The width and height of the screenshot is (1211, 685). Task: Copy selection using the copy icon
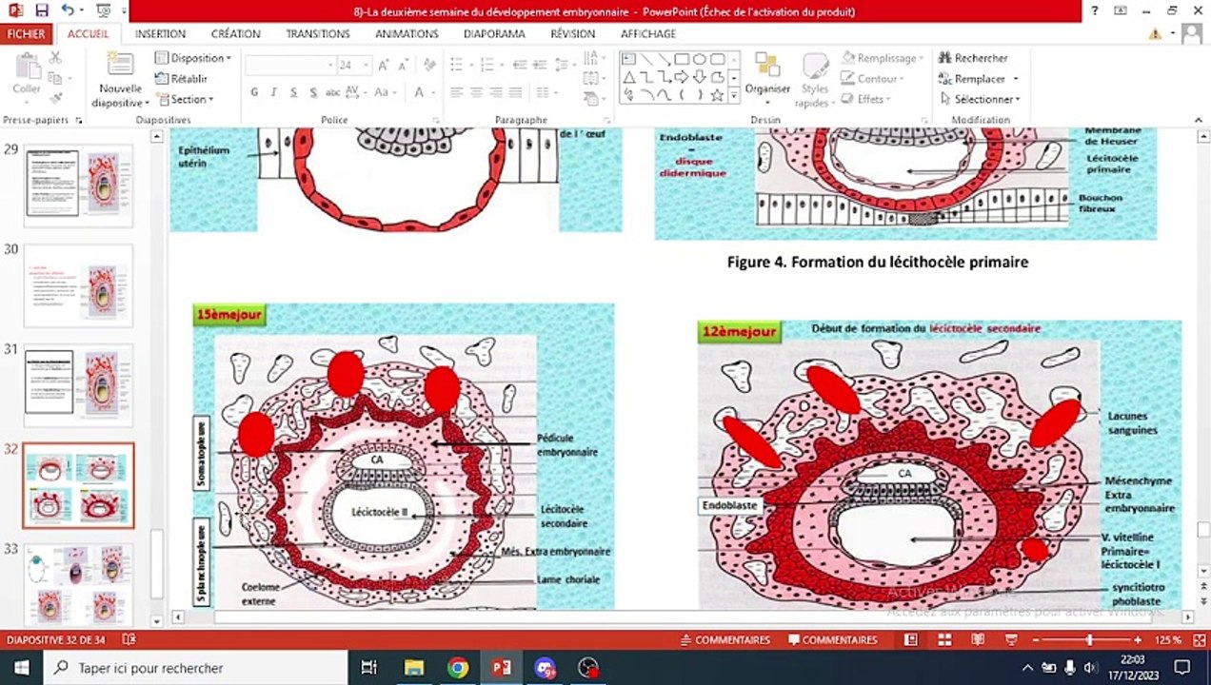[55, 78]
